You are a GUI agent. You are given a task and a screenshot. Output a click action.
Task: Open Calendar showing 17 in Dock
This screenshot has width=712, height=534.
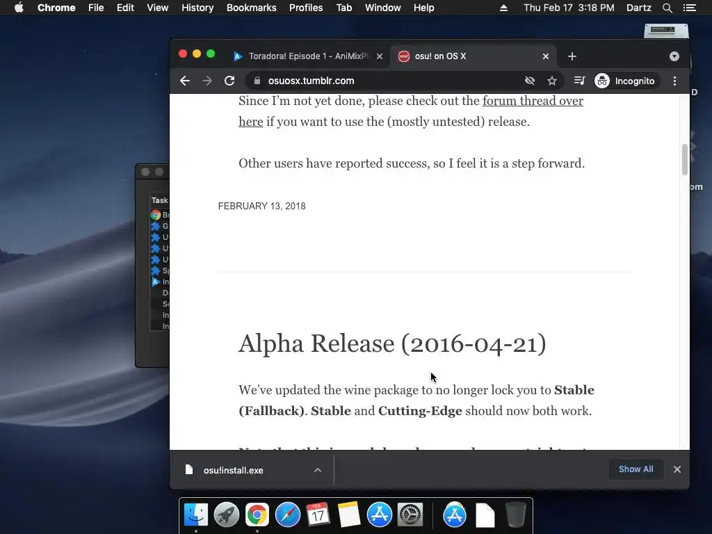click(x=318, y=515)
